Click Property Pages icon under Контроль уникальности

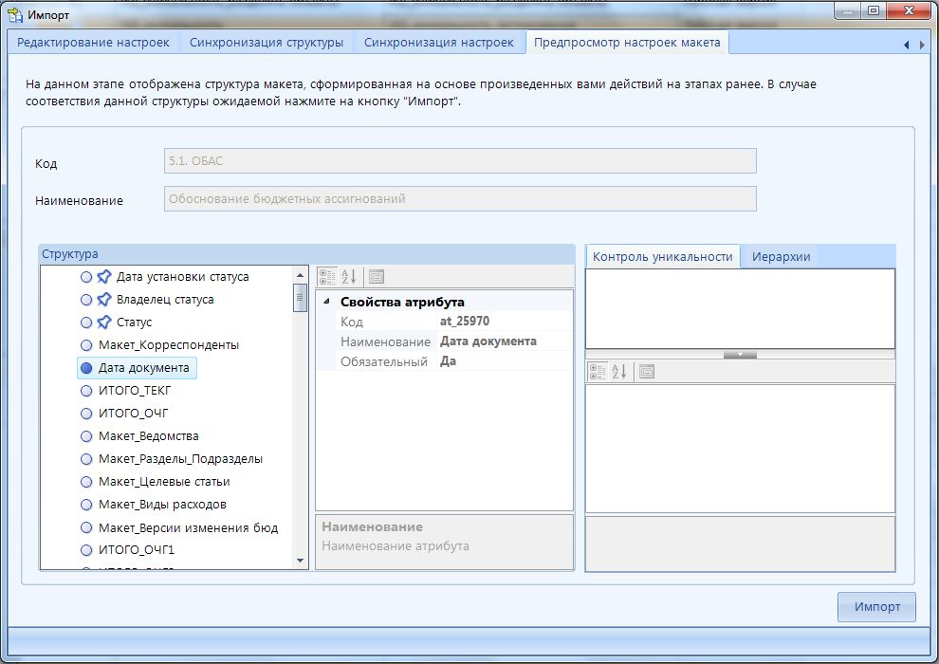coord(646,372)
